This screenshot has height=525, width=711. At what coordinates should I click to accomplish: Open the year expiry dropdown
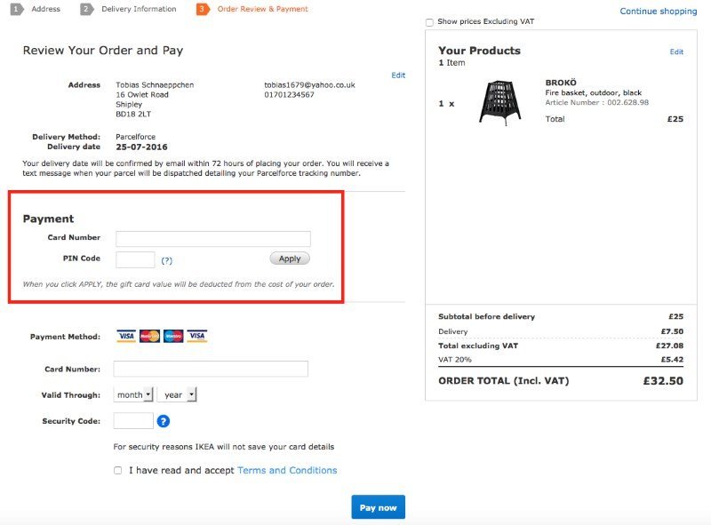coord(178,394)
